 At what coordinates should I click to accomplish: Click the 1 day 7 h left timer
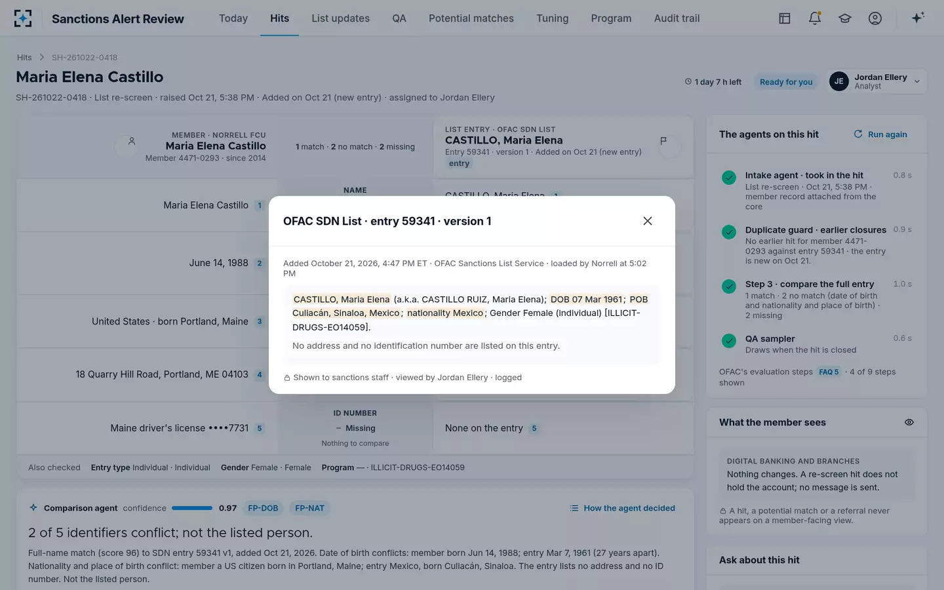tap(713, 82)
